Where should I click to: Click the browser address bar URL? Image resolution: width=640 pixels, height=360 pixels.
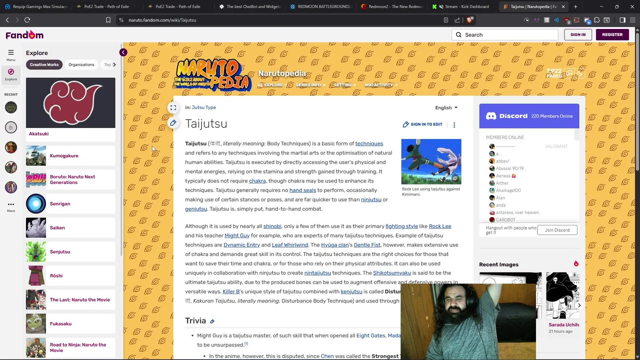tap(162, 20)
